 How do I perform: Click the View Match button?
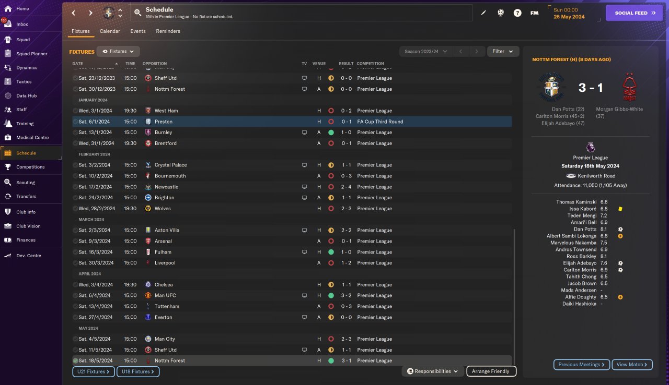pos(632,365)
